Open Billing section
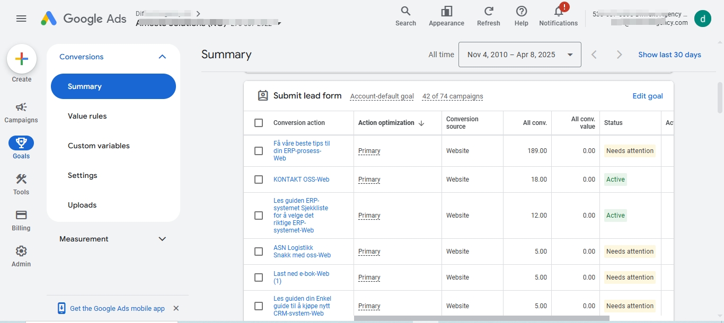 click(21, 220)
